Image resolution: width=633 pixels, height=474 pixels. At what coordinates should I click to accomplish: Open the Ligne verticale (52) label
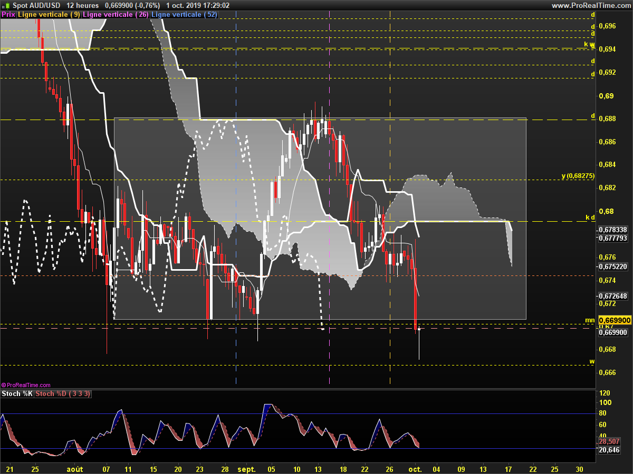185,15
